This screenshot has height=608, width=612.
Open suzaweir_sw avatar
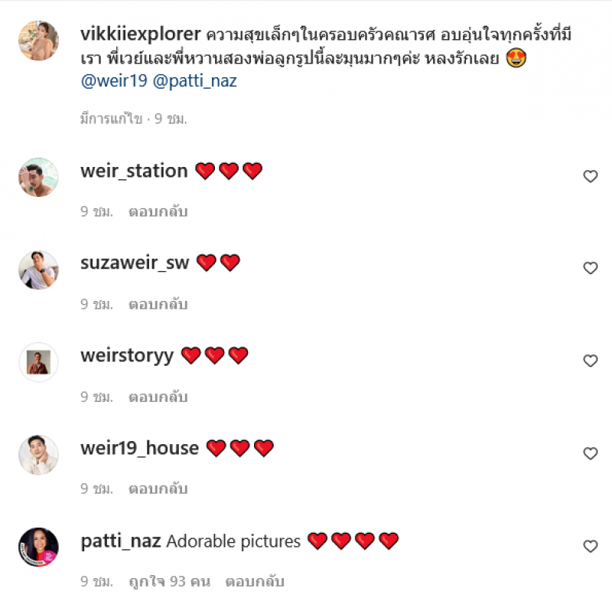click(39, 270)
